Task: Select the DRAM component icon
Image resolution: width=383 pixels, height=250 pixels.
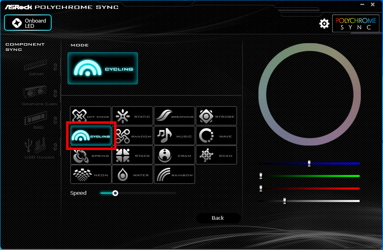Action: coord(35,65)
